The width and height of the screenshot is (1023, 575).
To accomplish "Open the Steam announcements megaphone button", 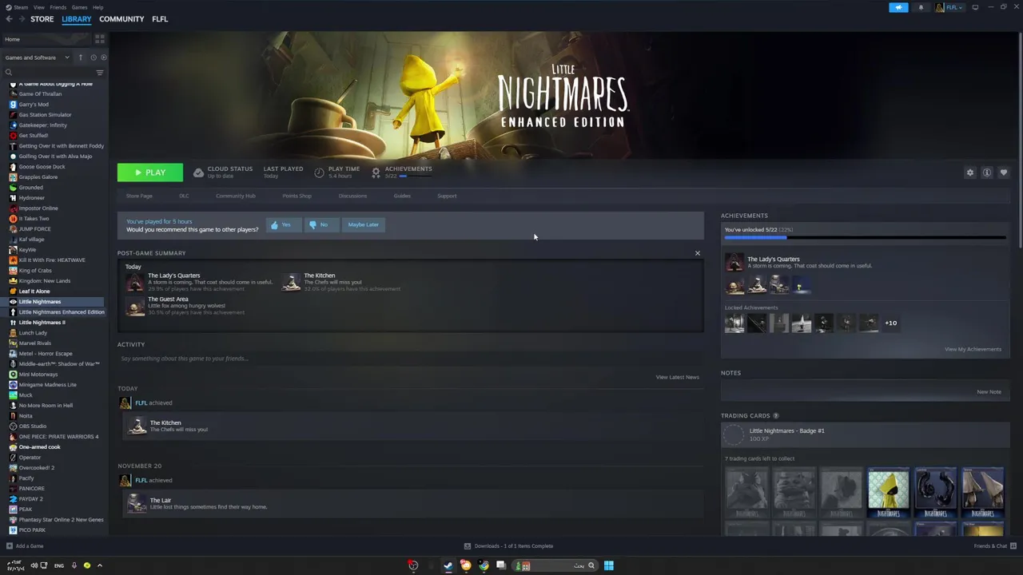I will tap(898, 7).
